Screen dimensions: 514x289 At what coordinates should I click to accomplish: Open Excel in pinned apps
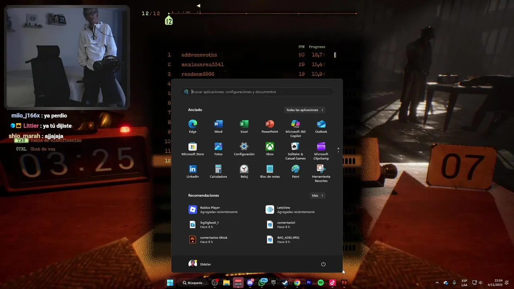[x=244, y=126]
